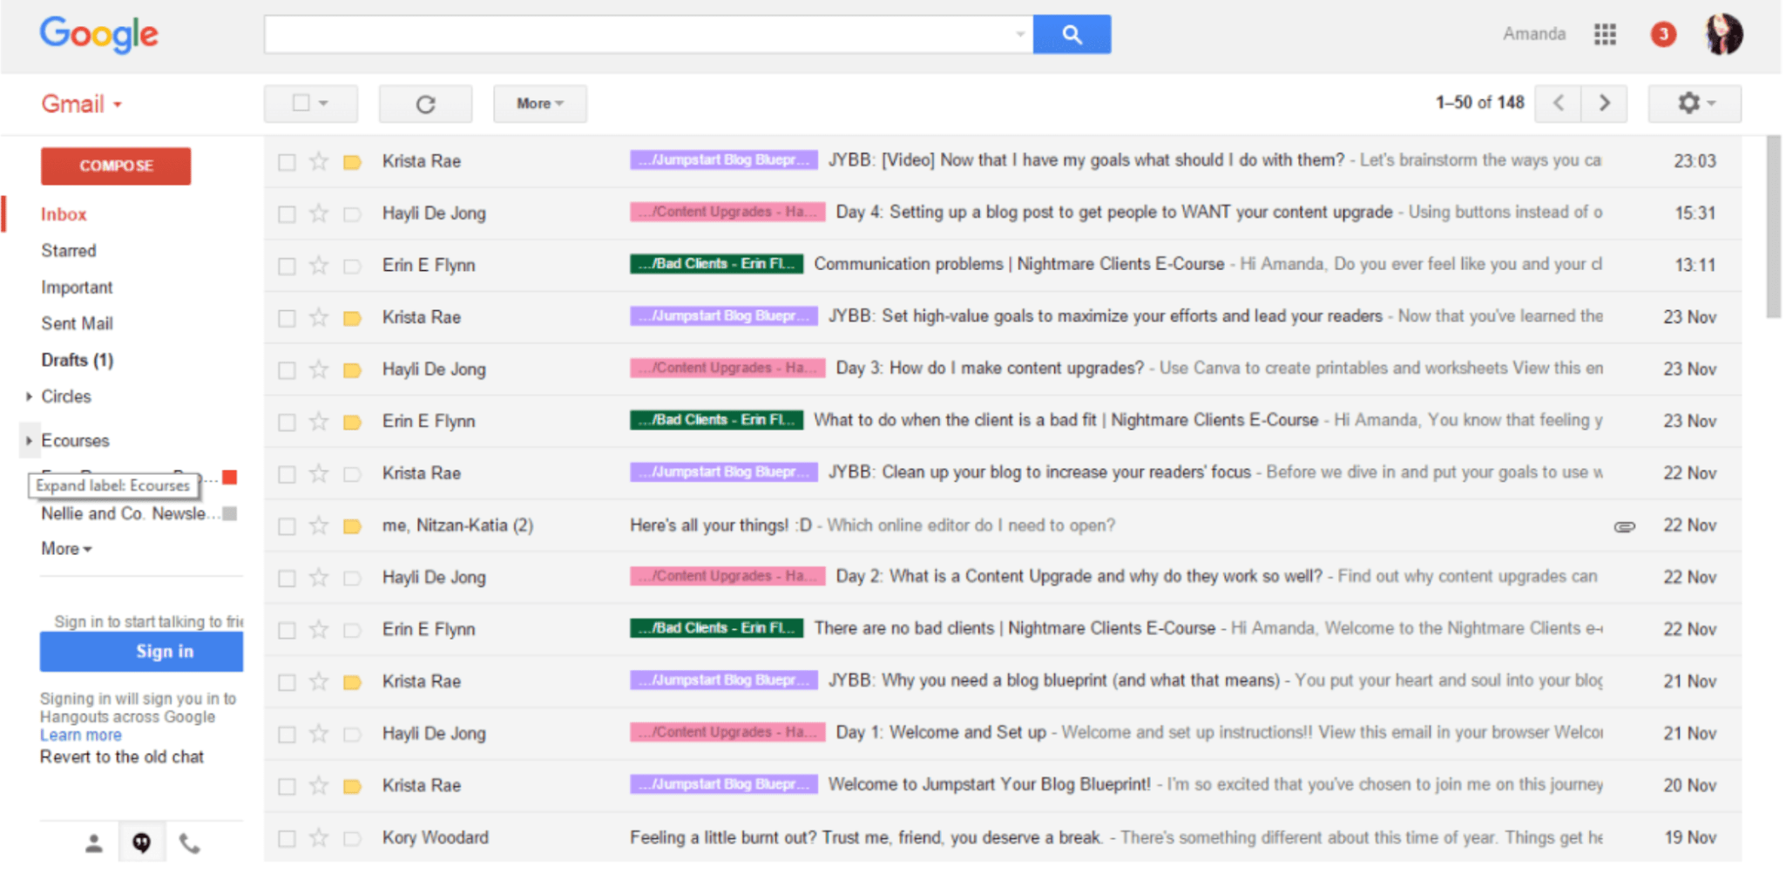Star the Krista Rae 23:03 email
1786x894 pixels.
[319, 161]
